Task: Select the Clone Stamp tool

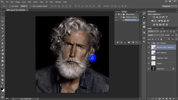Action: (3, 43)
